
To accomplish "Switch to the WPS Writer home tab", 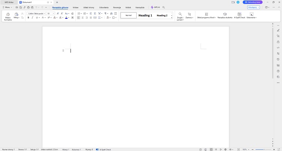I will [9, 2].
